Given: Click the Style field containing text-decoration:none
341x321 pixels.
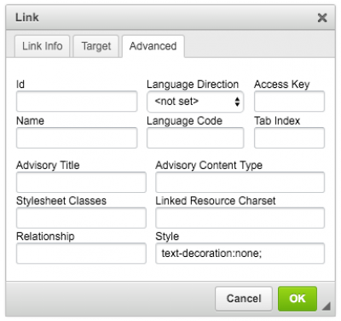Looking at the screenshot, I should 240,254.
